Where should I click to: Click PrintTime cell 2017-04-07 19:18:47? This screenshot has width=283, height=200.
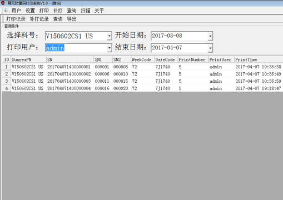(259, 88)
